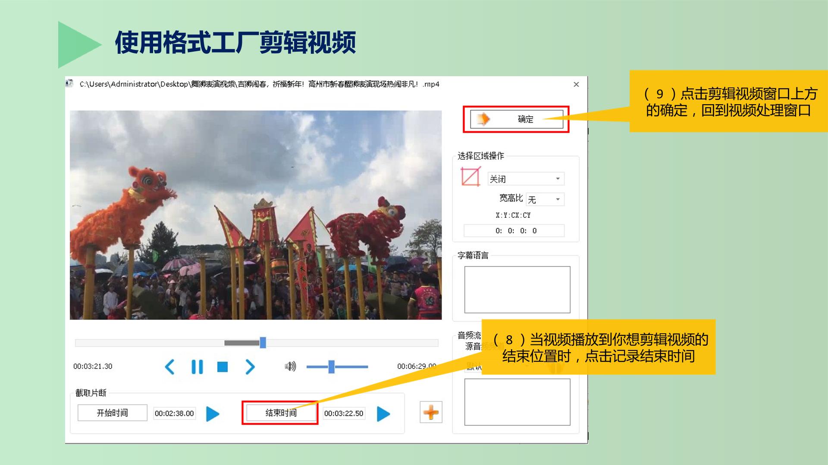Click the X:Y:CX:CY values field
828x465 pixels.
514,231
